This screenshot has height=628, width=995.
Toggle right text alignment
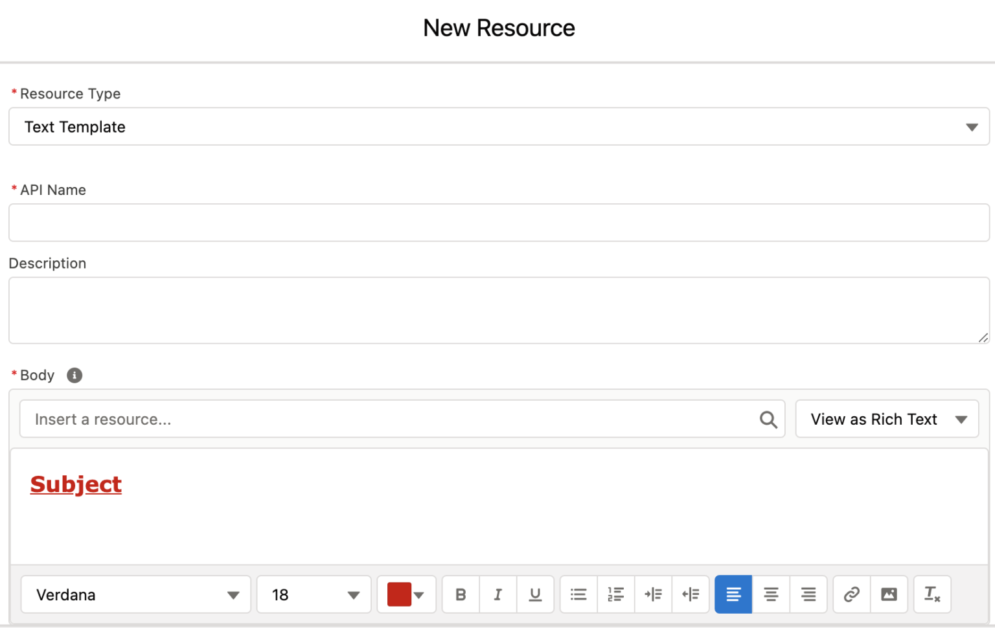pos(808,594)
